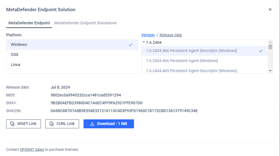Click the Release date: field label
Screen dimensions: 280x156
point(18,87)
